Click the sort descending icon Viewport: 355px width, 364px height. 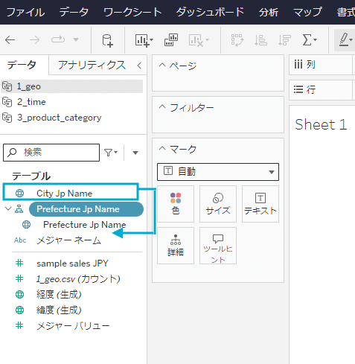[x=284, y=40]
